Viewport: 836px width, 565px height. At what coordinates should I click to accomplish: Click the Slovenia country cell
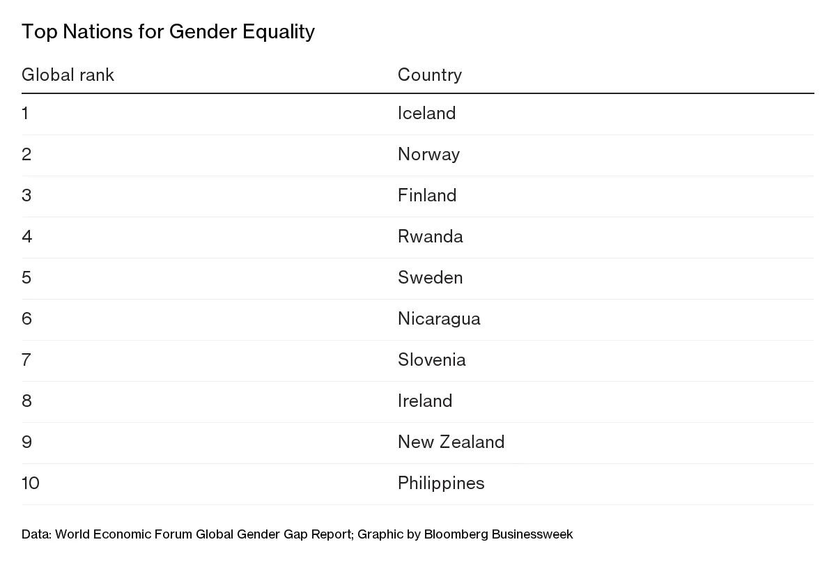click(431, 359)
